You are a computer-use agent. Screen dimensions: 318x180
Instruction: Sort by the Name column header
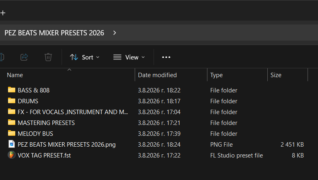[15, 75]
